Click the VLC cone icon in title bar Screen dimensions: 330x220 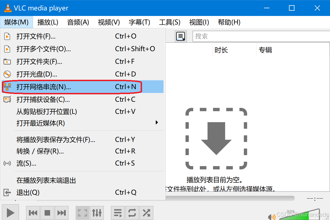8,8
